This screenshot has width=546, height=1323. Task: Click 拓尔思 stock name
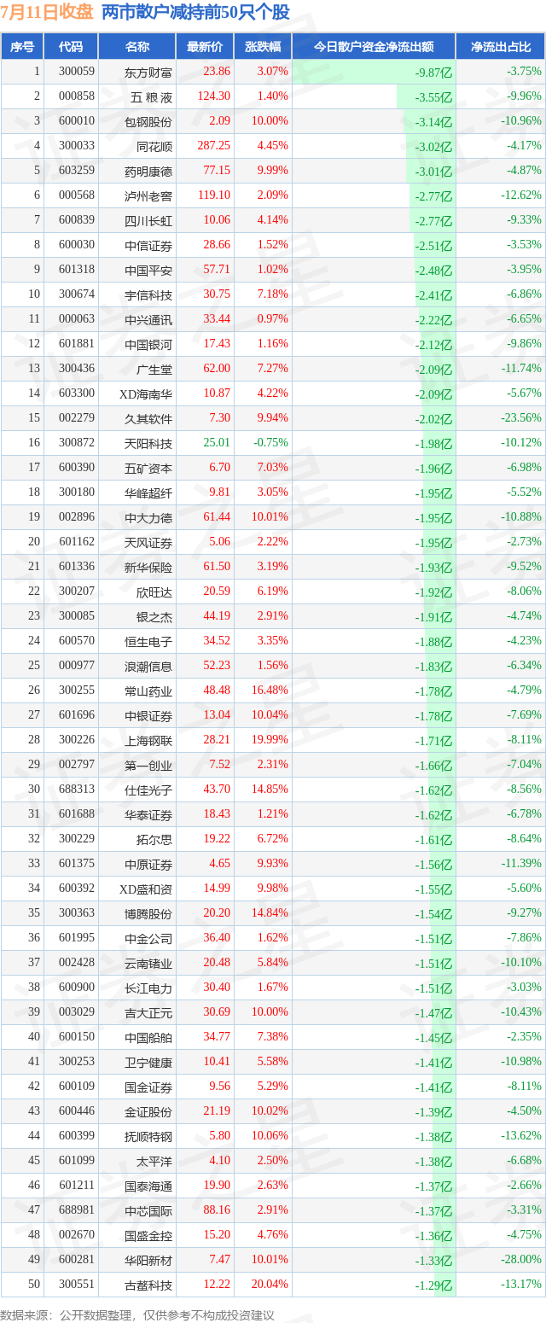[154, 839]
